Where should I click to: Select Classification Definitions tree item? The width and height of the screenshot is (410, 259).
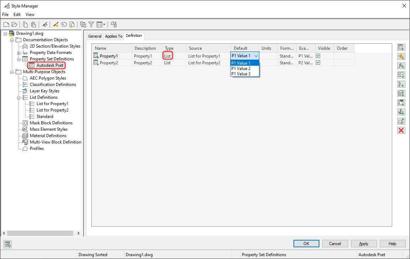53,85
